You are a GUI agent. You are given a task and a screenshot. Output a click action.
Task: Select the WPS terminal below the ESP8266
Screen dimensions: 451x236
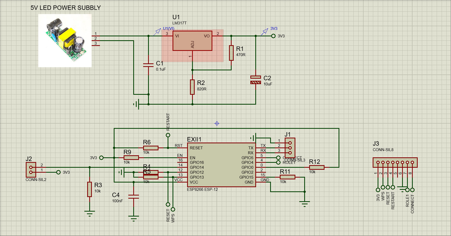[x=173, y=209]
